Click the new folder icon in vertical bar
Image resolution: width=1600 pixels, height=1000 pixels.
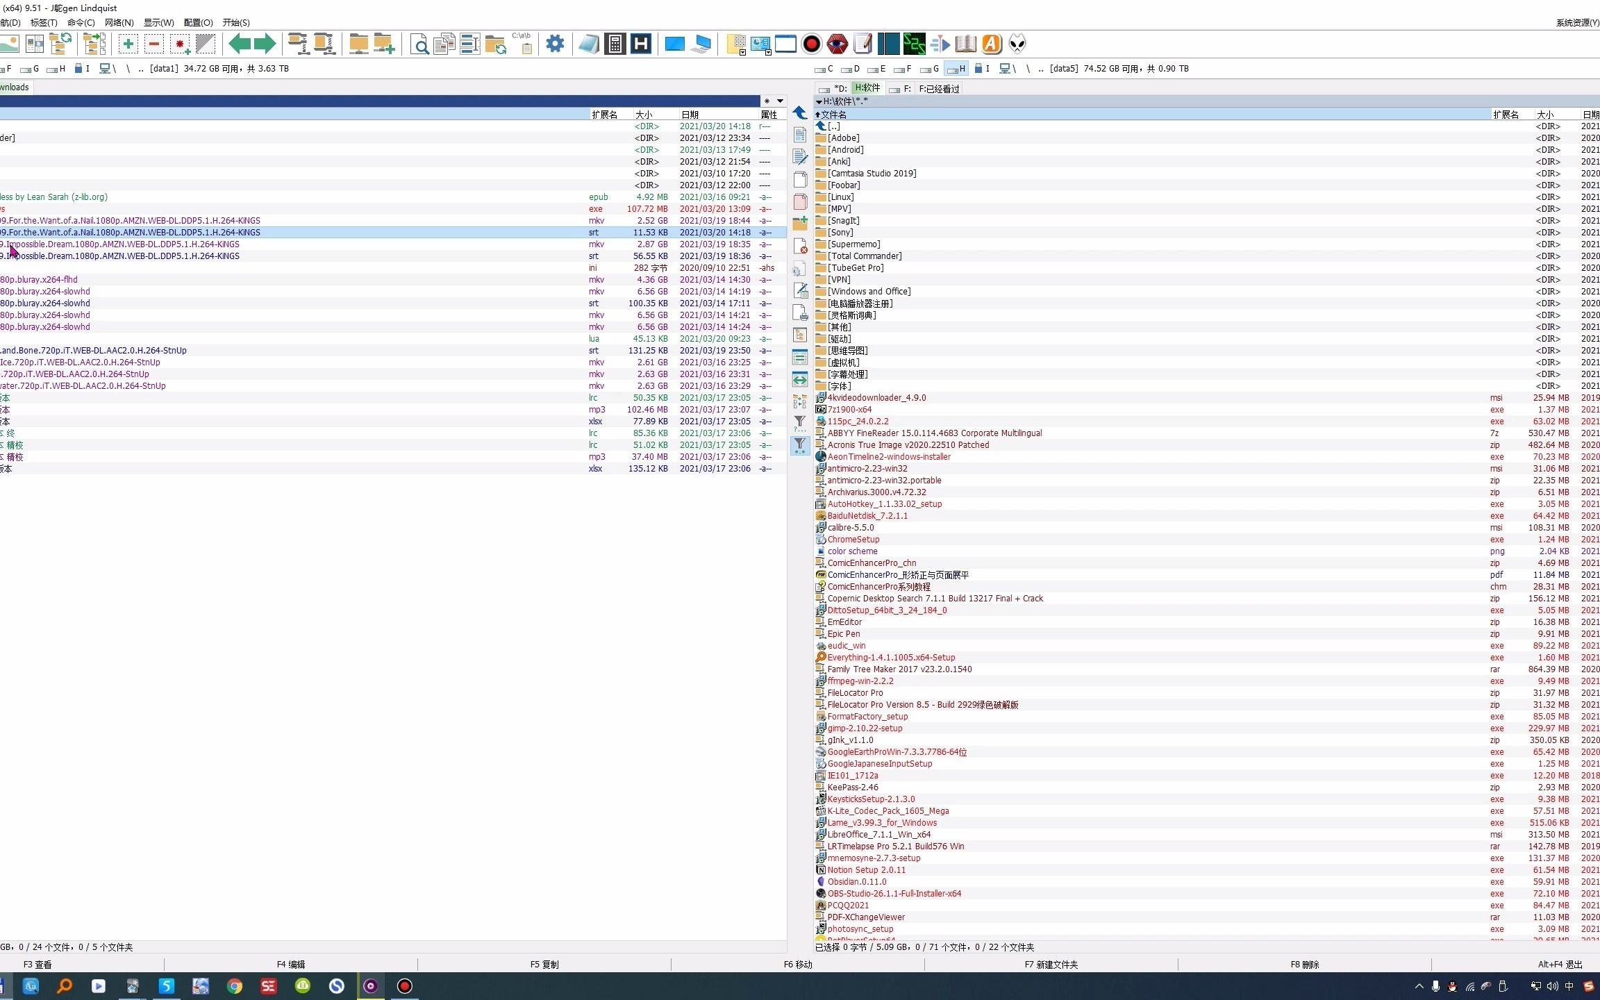tap(800, 223)
